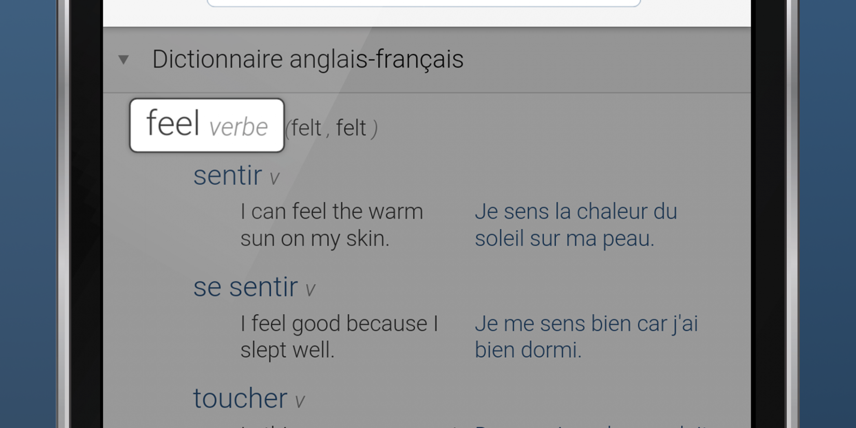Click the "v" tag beside toucher

click(x=300, y=401)
